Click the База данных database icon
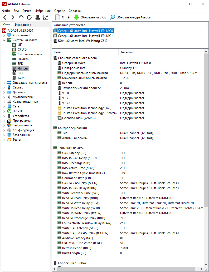The width and height of the screenshot is (209, 272). tap(9, 135)
